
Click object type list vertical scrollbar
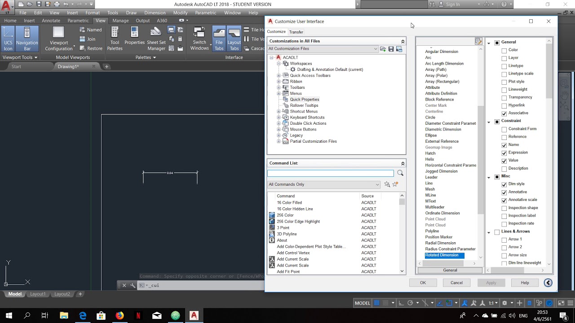(x=481, y=153)
